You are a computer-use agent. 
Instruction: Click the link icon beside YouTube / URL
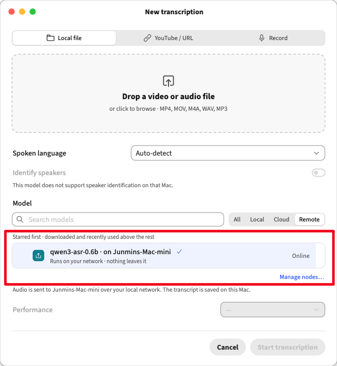pos(147,38)
